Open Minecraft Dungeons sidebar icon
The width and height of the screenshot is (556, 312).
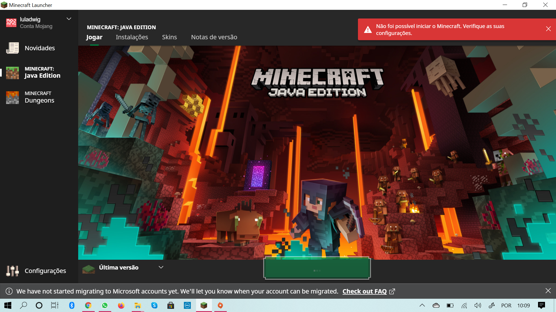[12, 97]
